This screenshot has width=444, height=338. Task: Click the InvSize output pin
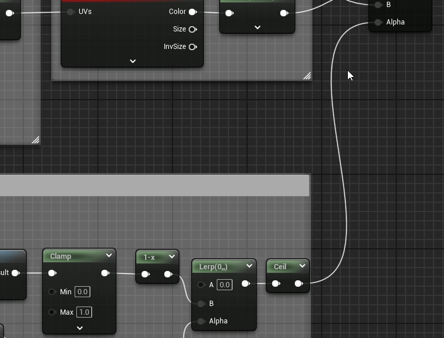coord(192,47)
